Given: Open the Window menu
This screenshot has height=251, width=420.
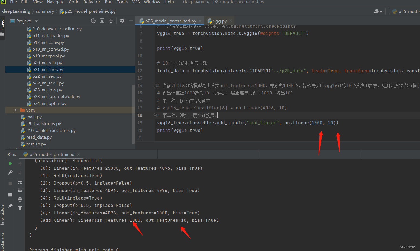Looking at the screenshot, I should [x=152, y=2].
